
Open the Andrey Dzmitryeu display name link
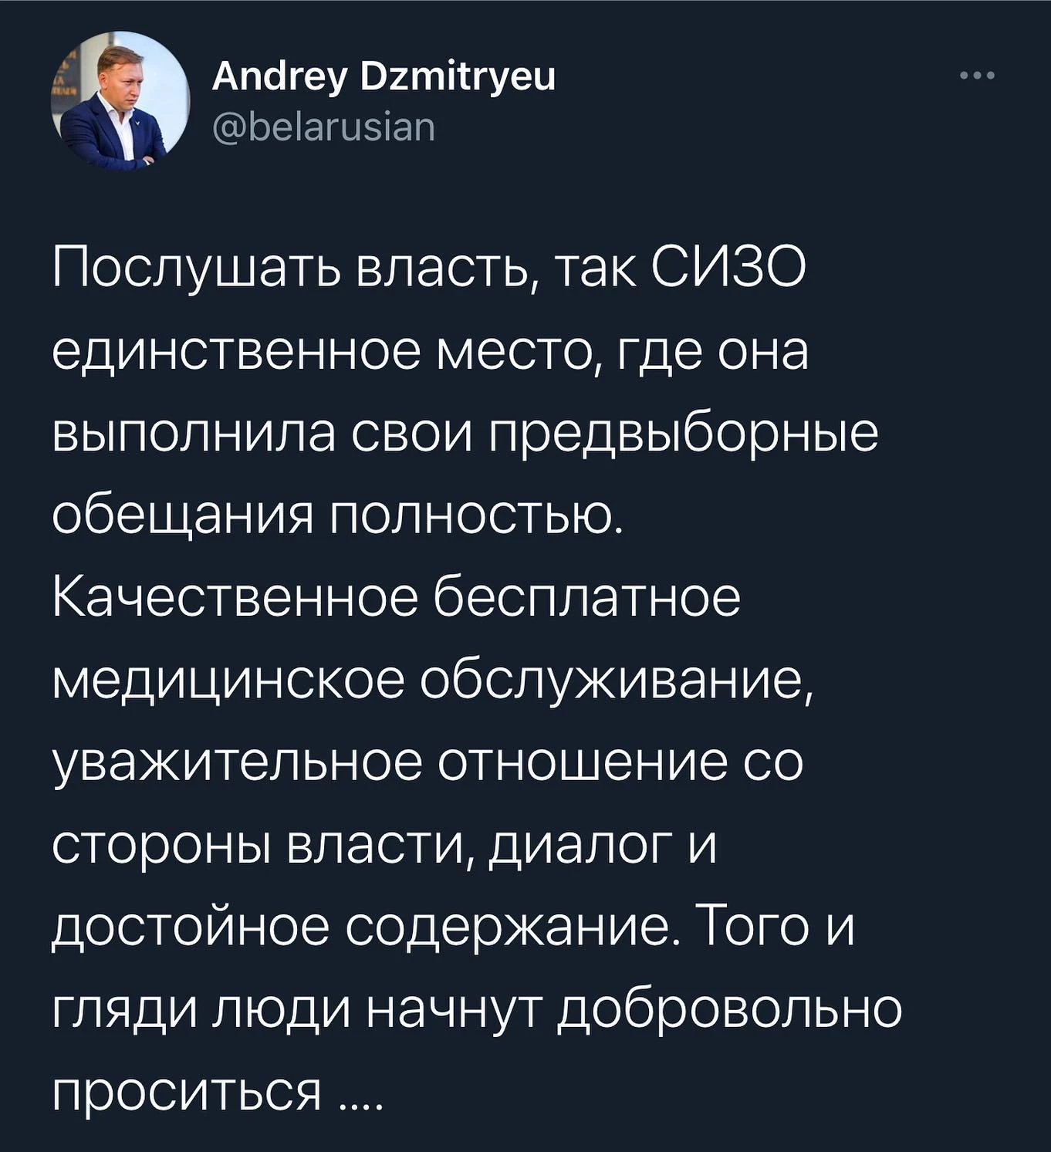[384, 76]
